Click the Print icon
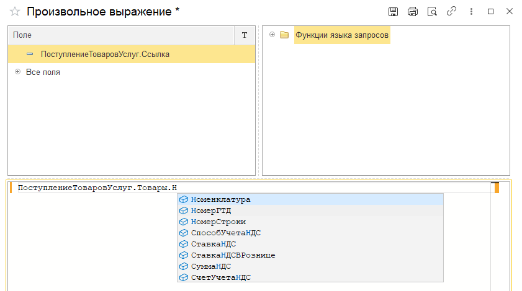This screenshot has height=291, width=522. [413, 12]
